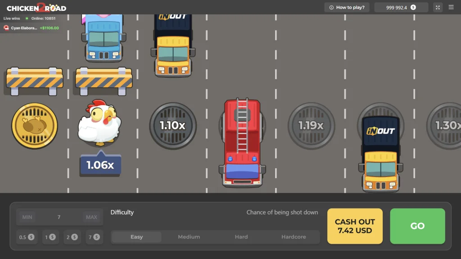Choose the 2 dollar quick bet
461x259 pixels.
point(72,237)
